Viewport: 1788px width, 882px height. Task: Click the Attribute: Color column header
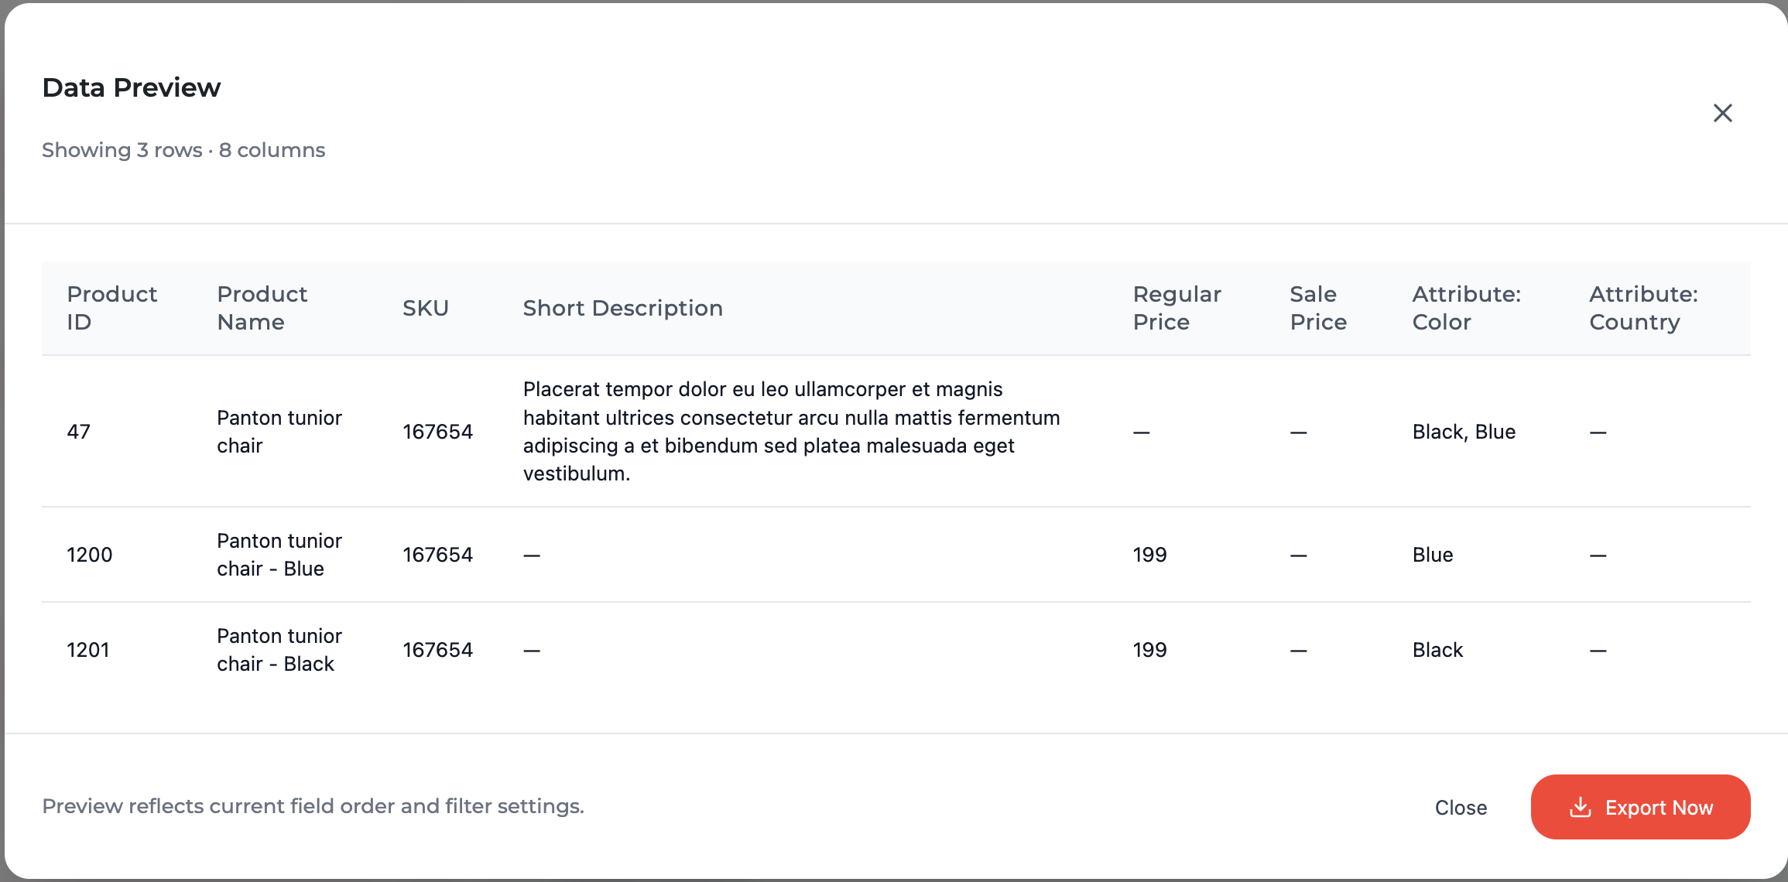[x=1466, y=308]
